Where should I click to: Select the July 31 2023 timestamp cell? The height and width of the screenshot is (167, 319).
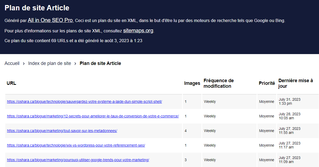coord(289,102)
